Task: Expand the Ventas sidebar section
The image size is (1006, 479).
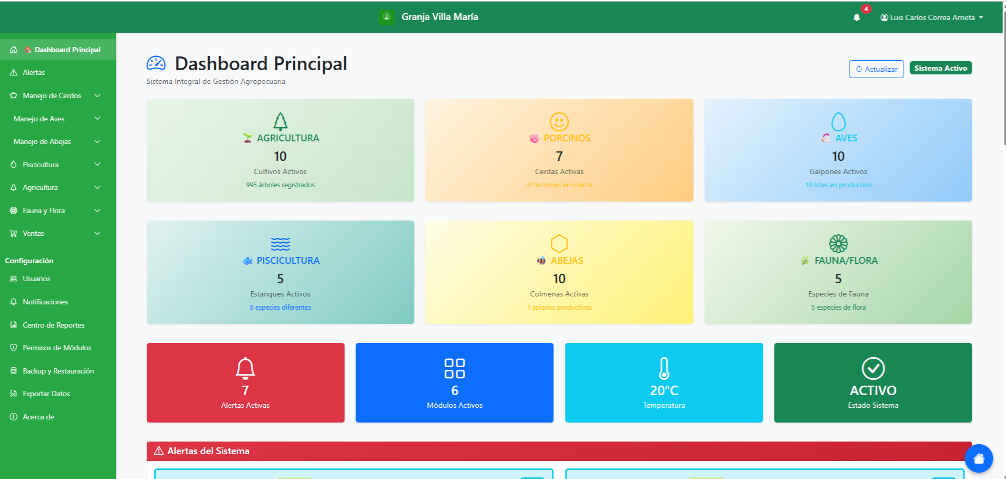Action: click(58, 233)
